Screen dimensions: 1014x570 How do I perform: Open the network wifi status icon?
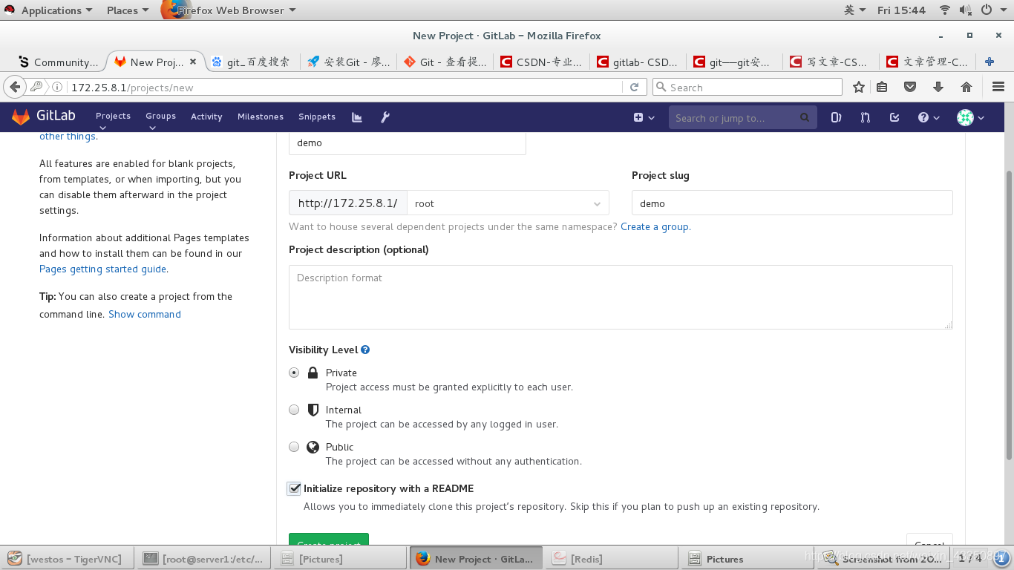click(945, 10)
